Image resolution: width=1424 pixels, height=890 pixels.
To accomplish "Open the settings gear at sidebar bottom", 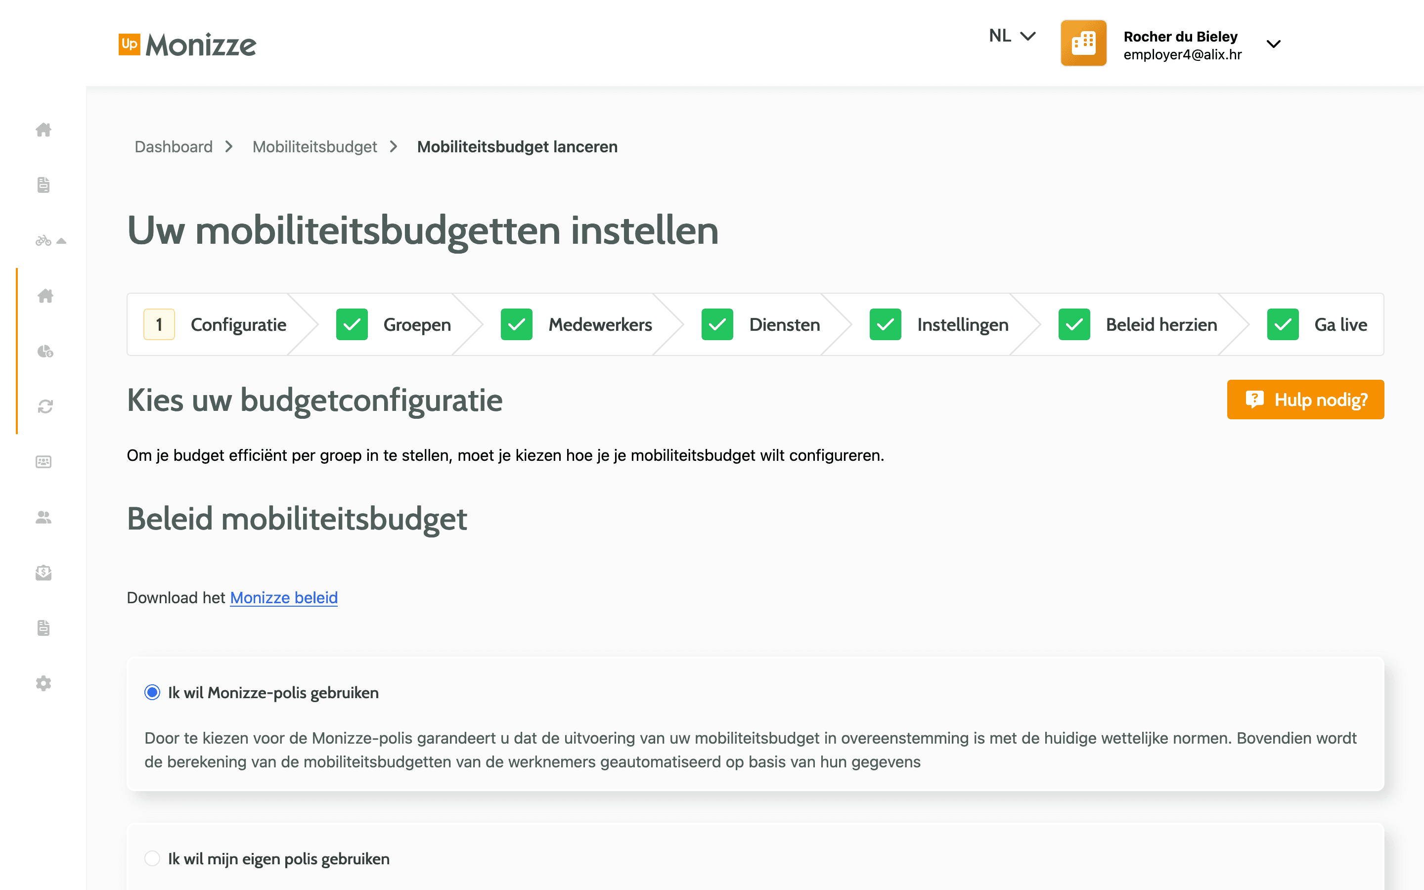I will pyautogui.click(x=43, y=683).
